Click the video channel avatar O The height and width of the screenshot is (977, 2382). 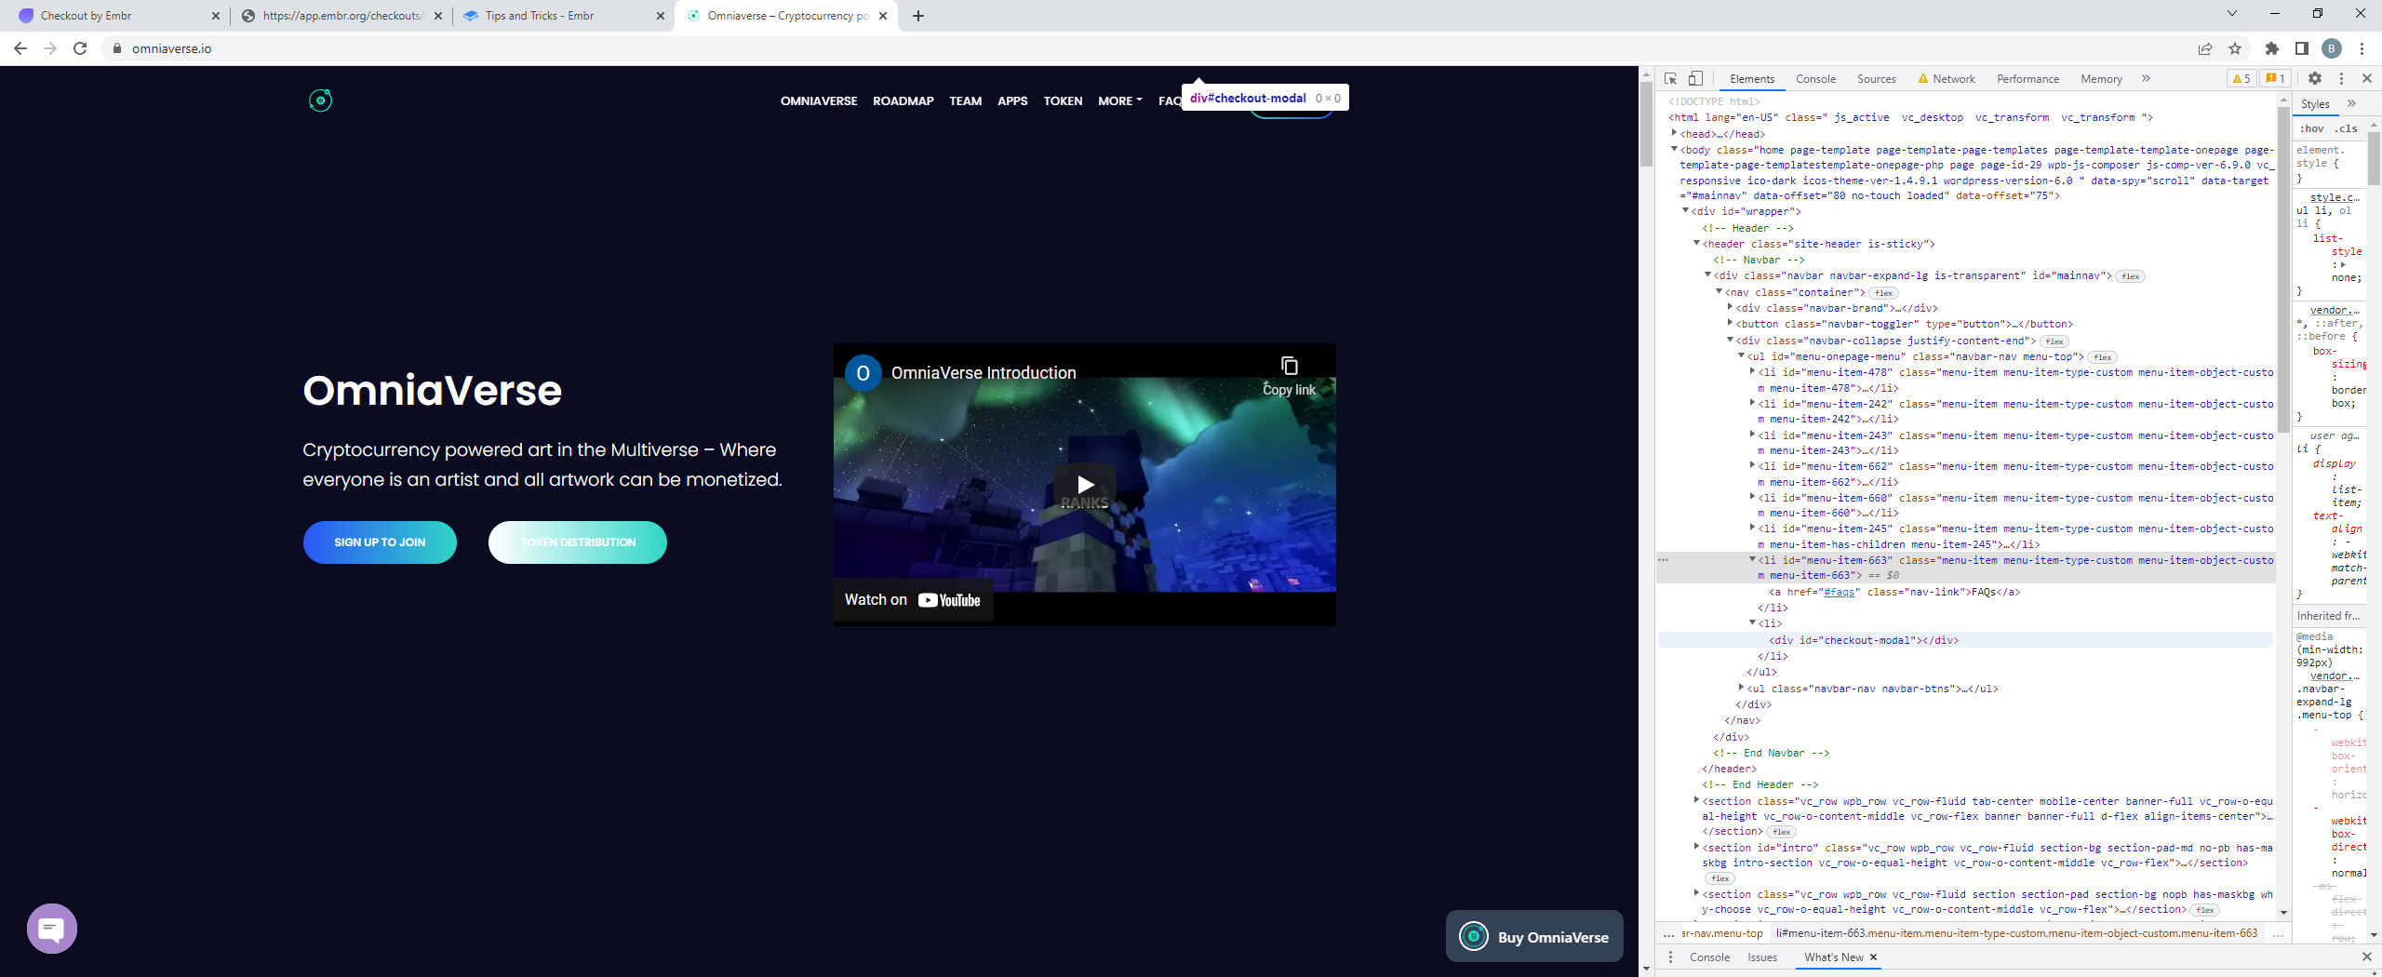pyautogui.click(x=863, y=373)
